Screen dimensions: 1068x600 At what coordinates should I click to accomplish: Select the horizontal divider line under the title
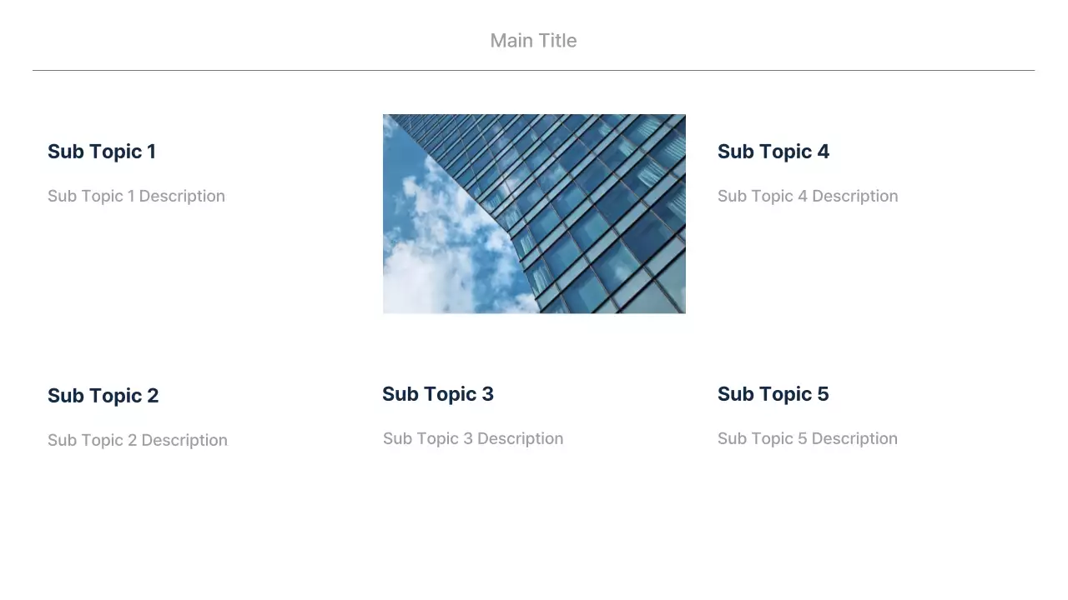point(533,71)
